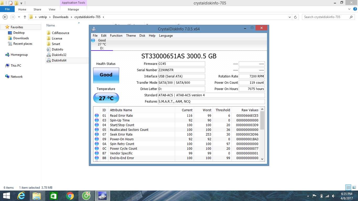
Task: Open the Disk menu
Action: (142, 36)
